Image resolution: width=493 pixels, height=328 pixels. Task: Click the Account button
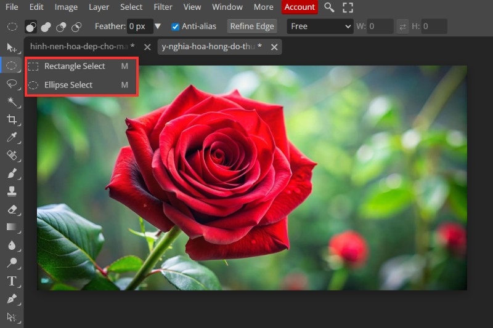click(x=299, y=7)
